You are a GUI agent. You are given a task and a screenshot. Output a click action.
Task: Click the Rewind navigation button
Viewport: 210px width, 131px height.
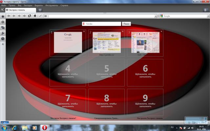pos(9,16)
